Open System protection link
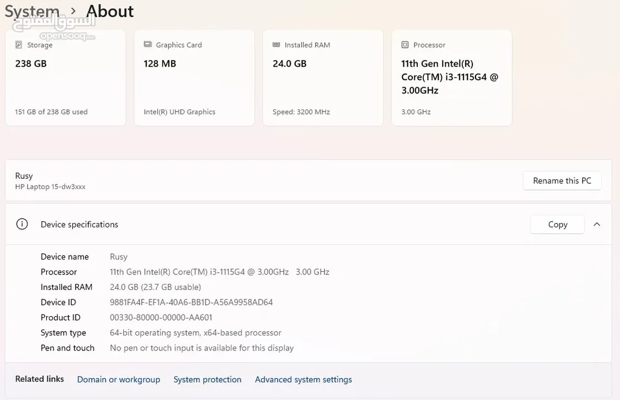 pos(208,379)
